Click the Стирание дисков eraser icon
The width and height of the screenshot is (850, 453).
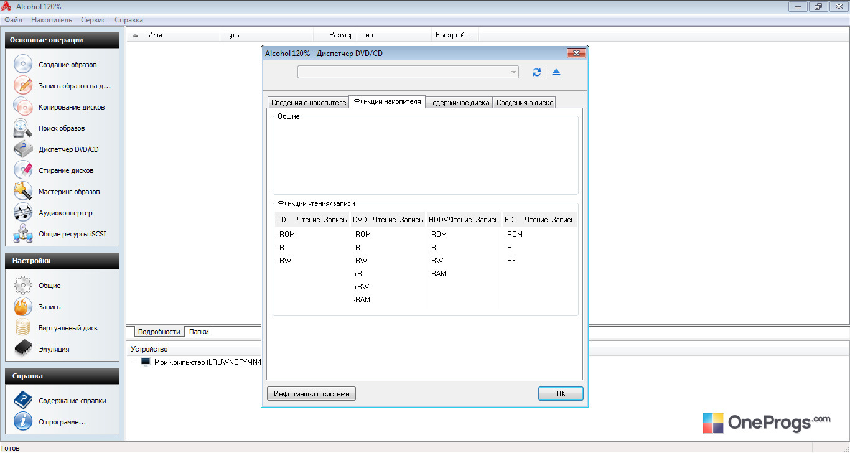[x=23, y=170]
